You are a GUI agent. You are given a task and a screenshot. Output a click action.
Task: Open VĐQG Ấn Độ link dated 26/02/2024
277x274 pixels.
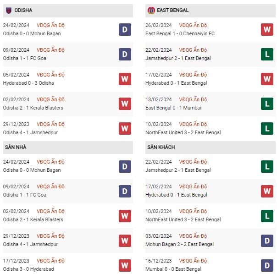[x=193, y=25]
